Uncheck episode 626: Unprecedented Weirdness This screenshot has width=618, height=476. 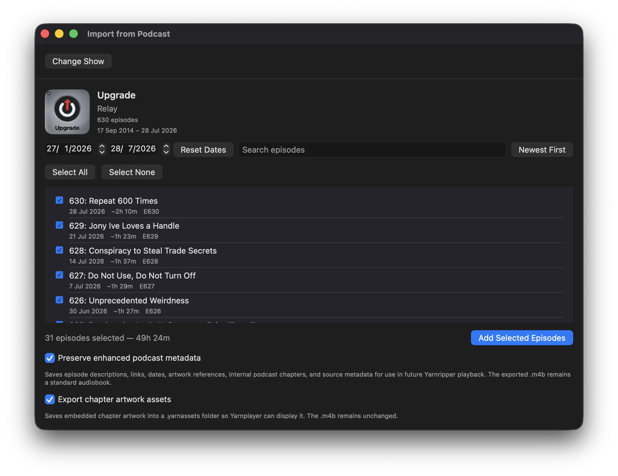[x=59, y=300]
